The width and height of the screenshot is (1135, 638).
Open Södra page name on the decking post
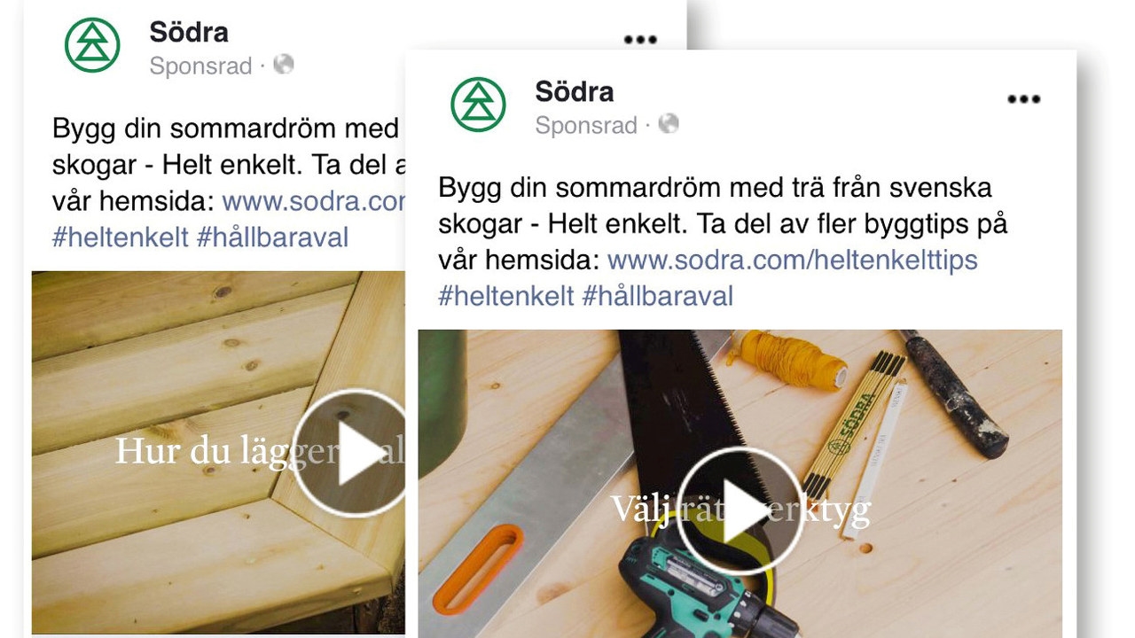tap(189, 32)
